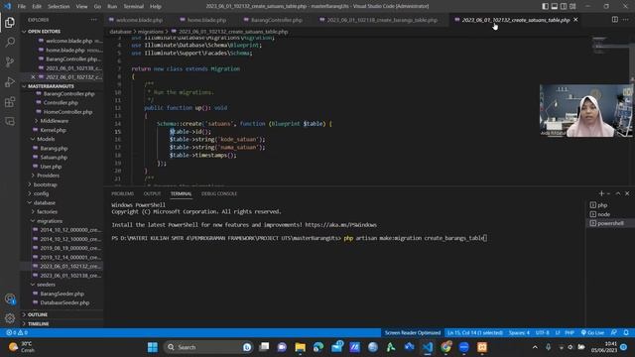
Task: Open File Explorer from taskbar
Action: [300, 347]
